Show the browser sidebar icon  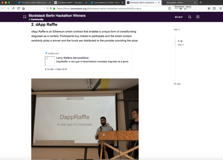(x=214, y=9)
